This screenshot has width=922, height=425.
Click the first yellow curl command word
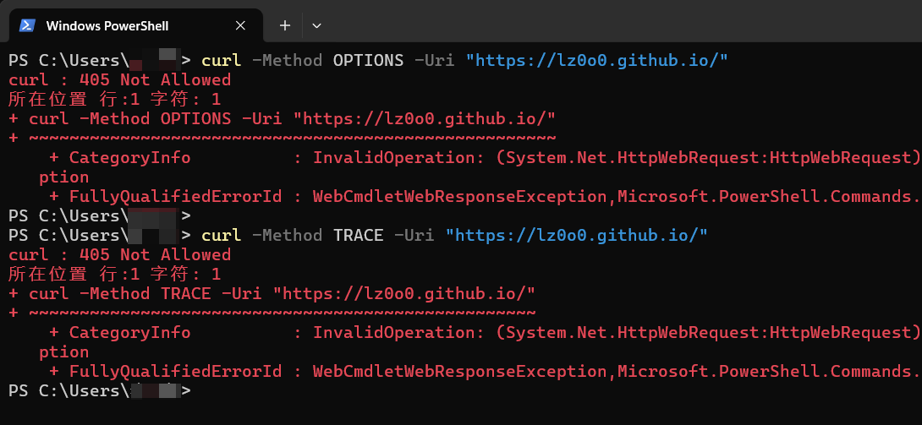pos(221,60)
